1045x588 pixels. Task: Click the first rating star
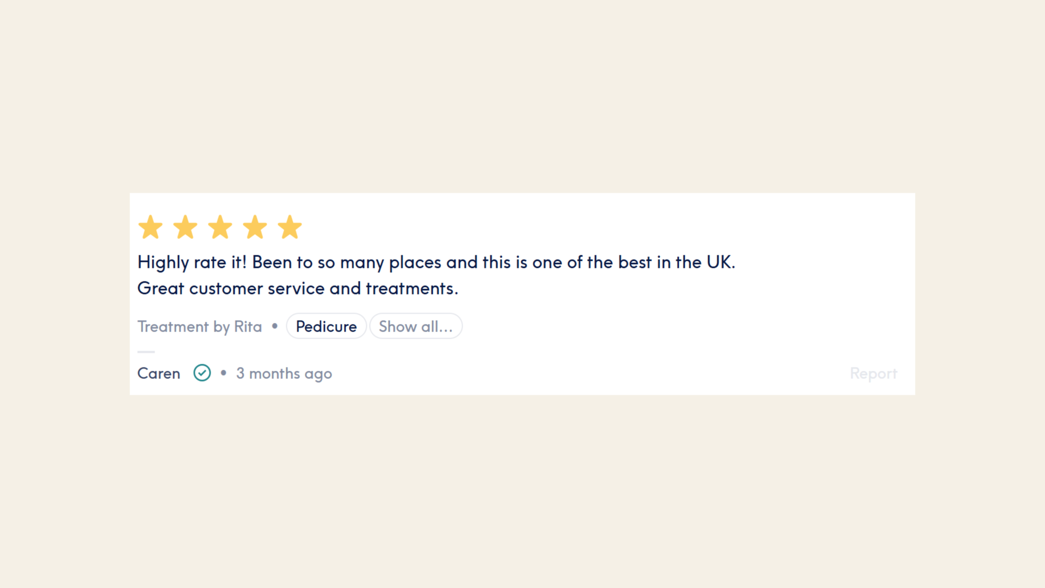click(150, 227)
